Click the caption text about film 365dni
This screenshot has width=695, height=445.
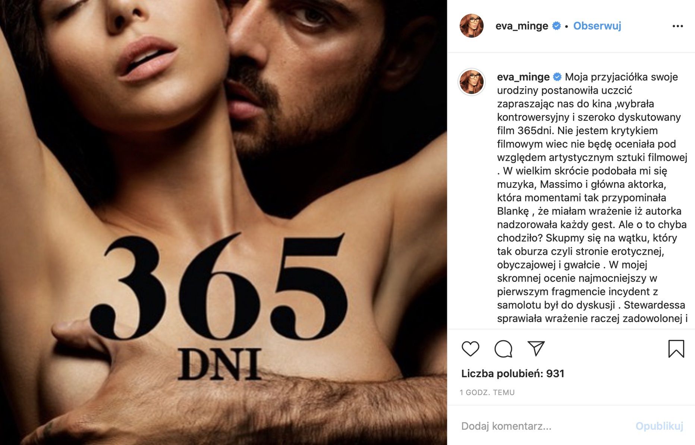[x=592, y=198]
